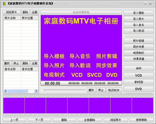Click the music list horizontal scrollbar thumb
156x124 pixels.
(x=18, y=91)
